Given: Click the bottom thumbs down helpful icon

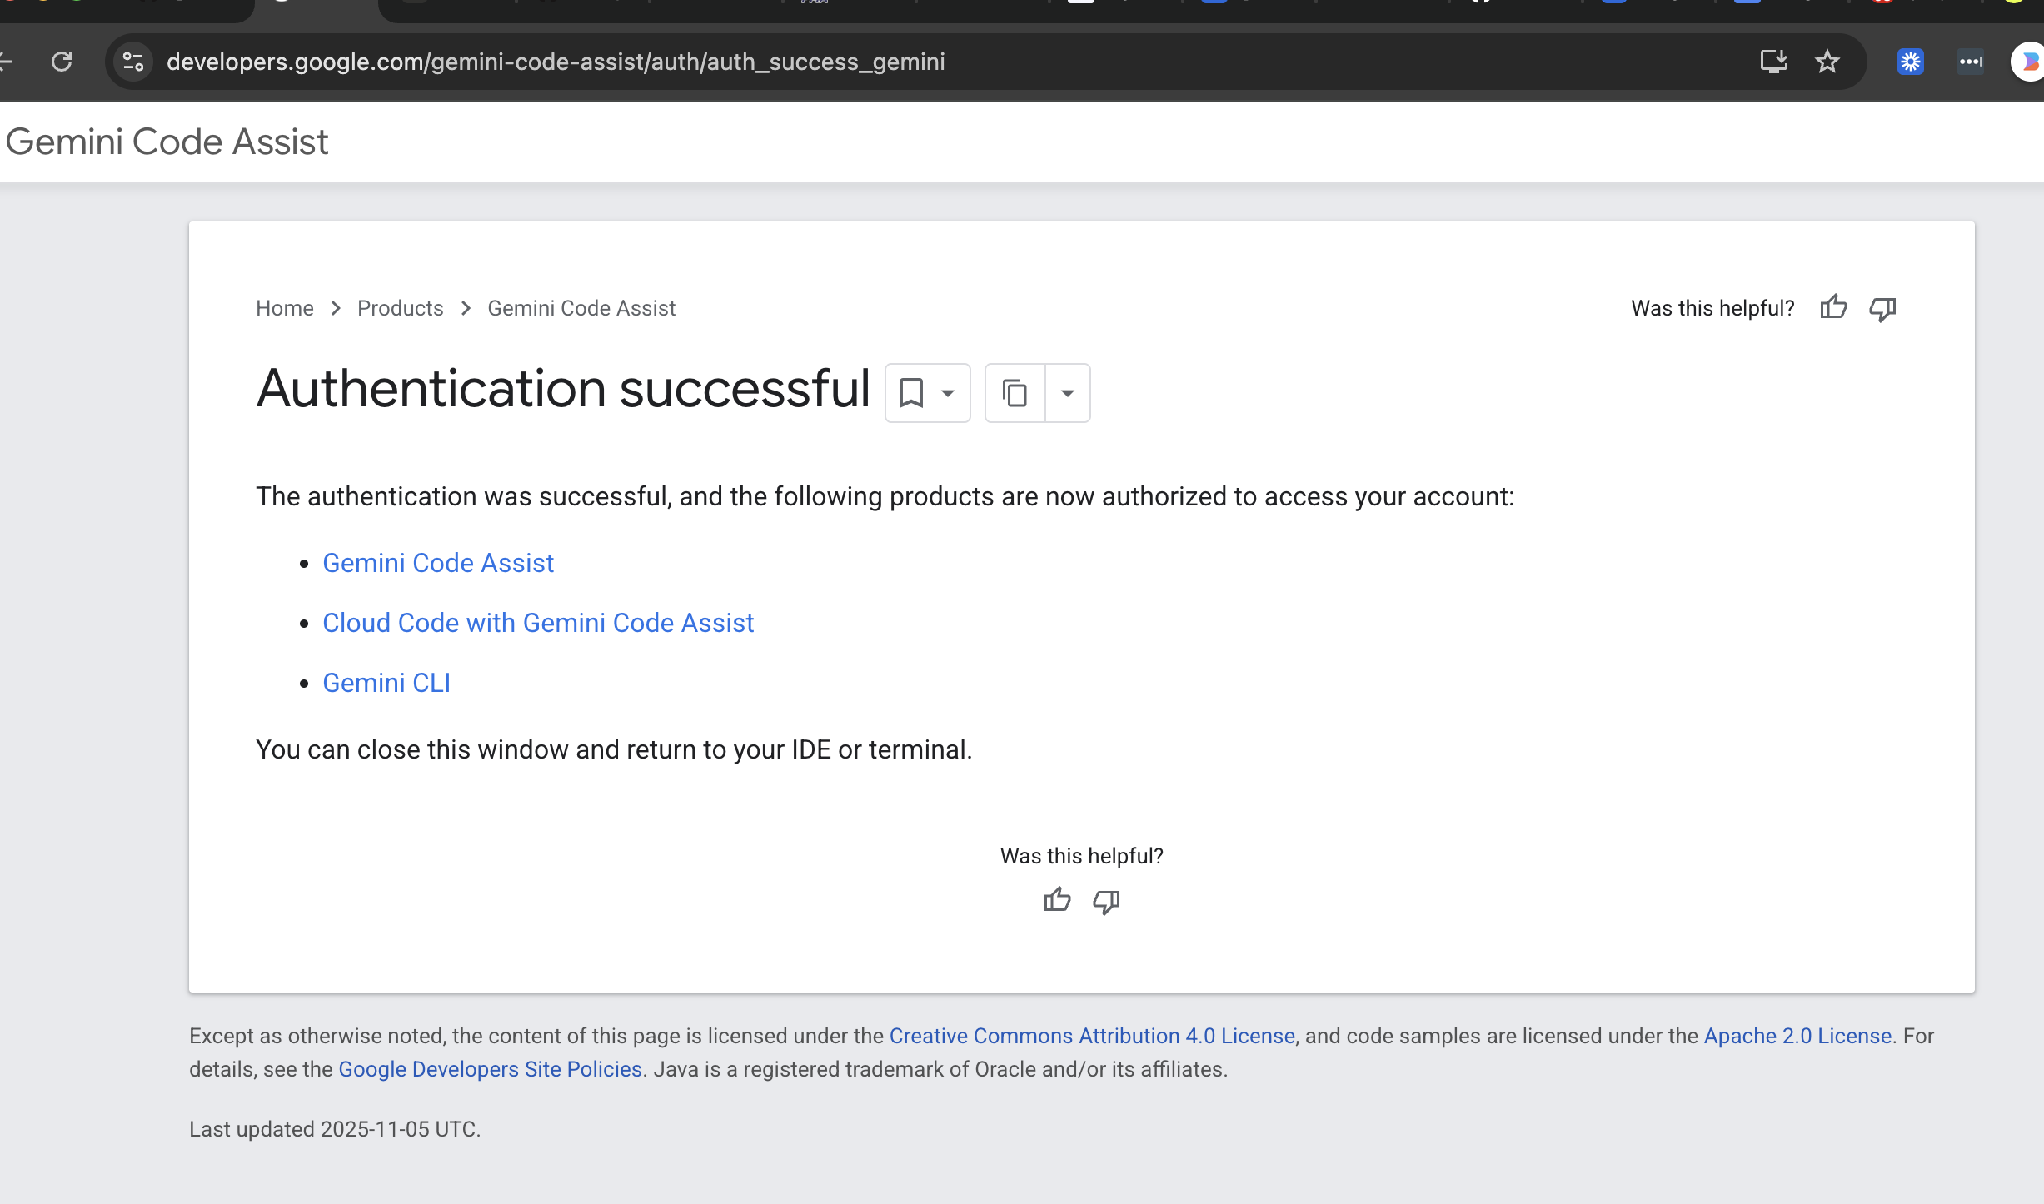Looking at the screenshot, I should coord(1106,901).
